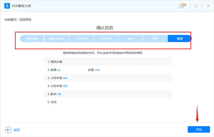Click the 当前模式: 找回密码 label
Viewport: 214px width, 137px height.
click(18, 20)
